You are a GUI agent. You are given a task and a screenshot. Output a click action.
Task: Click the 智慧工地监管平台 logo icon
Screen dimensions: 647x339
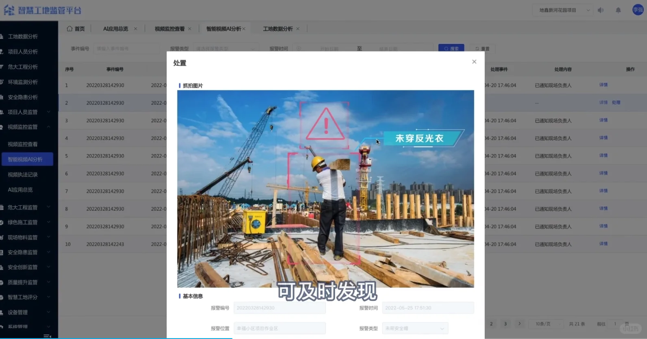(x=9, y=10)
